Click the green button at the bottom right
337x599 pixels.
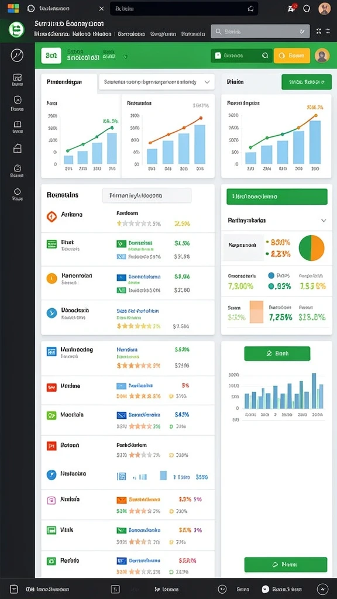tap(286, 564)
